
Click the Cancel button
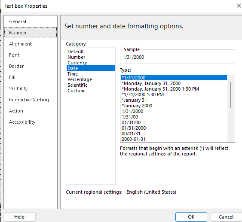pyautogui.click(x=226, y=217)
